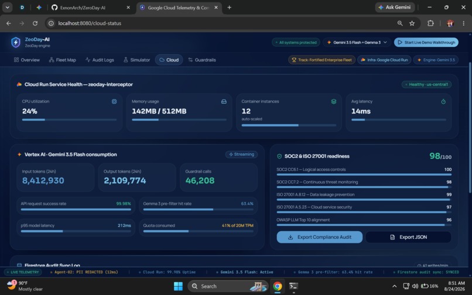Bookmark this page with the star icon
The width and height of the screenshot is (472, 295).
point(412,23)
